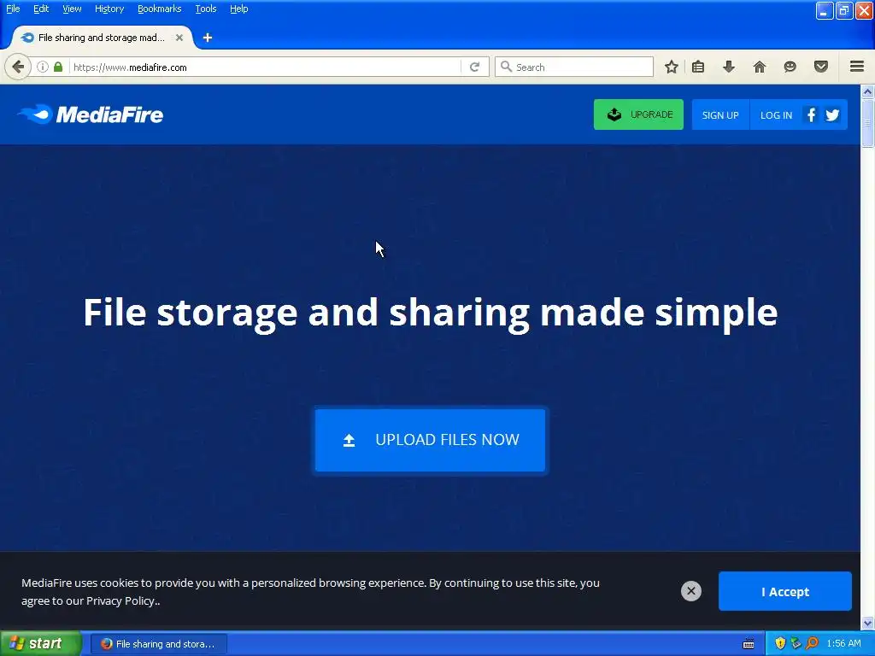The width and height of the screenshot is (875, 656).
Task: Show bookmarks list icon in toolbar
Action: coord(698,67)
